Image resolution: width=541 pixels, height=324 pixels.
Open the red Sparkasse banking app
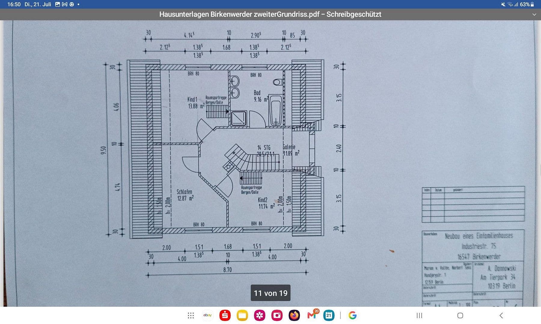click(225, 315)
